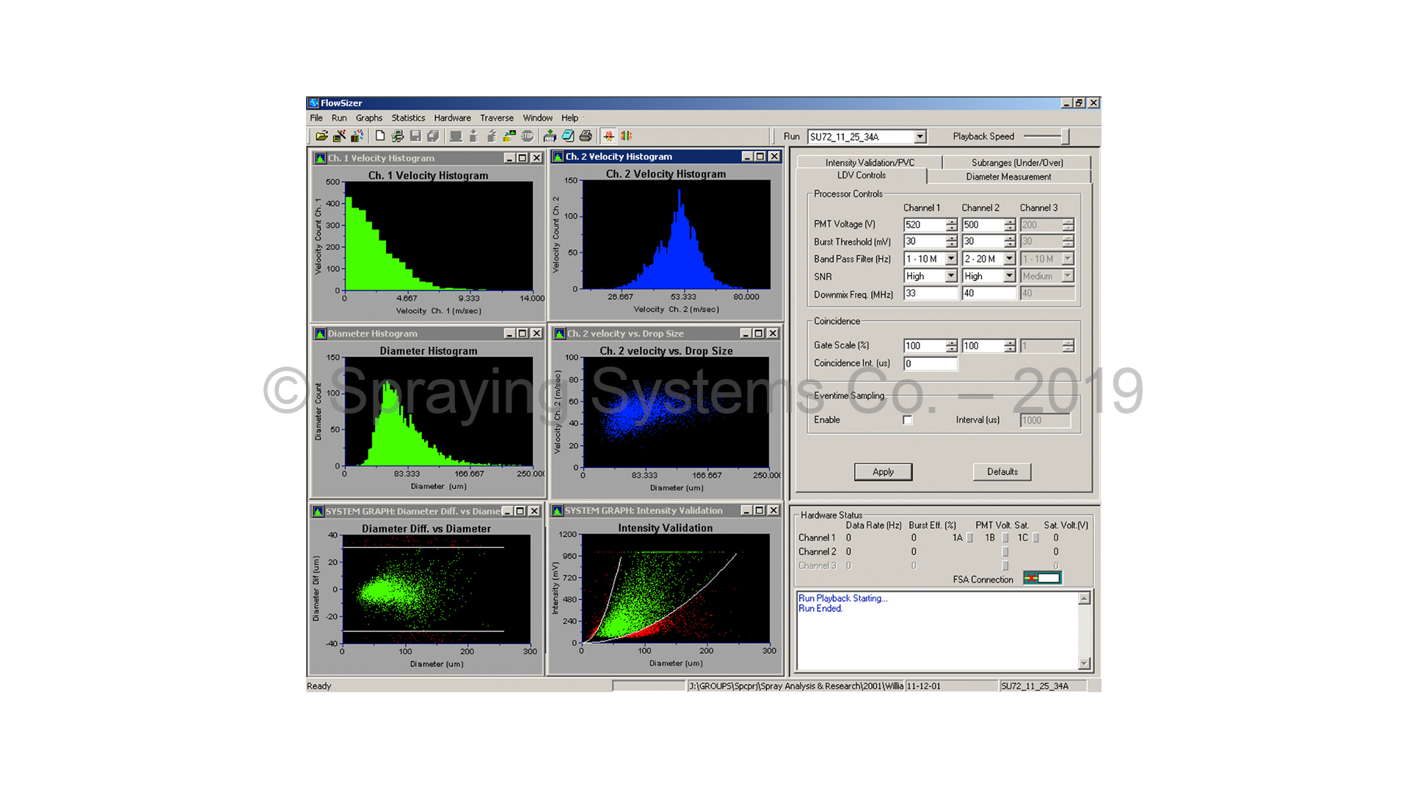1409x789 pixels.
Task: Open the Statistics menu
Action: point(408,118)
